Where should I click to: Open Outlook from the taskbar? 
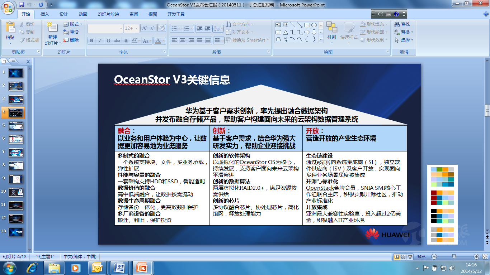coord(97,267)
